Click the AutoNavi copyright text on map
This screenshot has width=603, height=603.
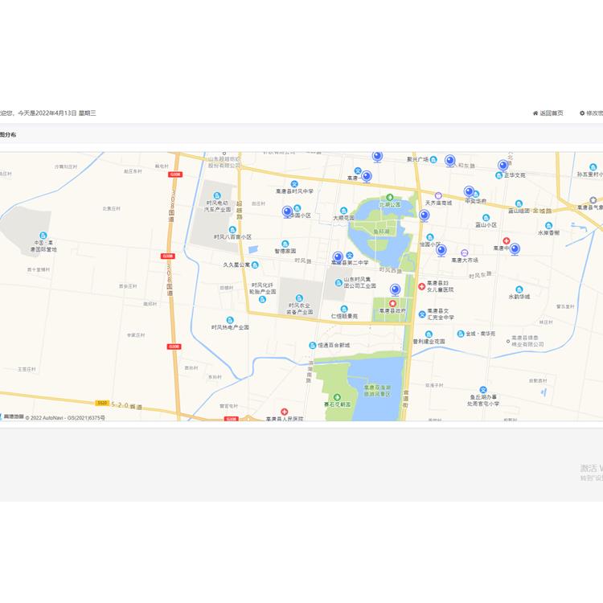coord(65,417)
